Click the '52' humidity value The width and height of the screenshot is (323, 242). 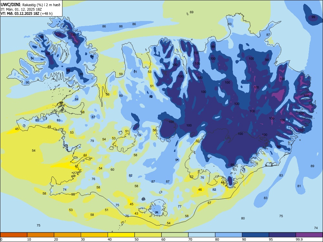[192, 177]
